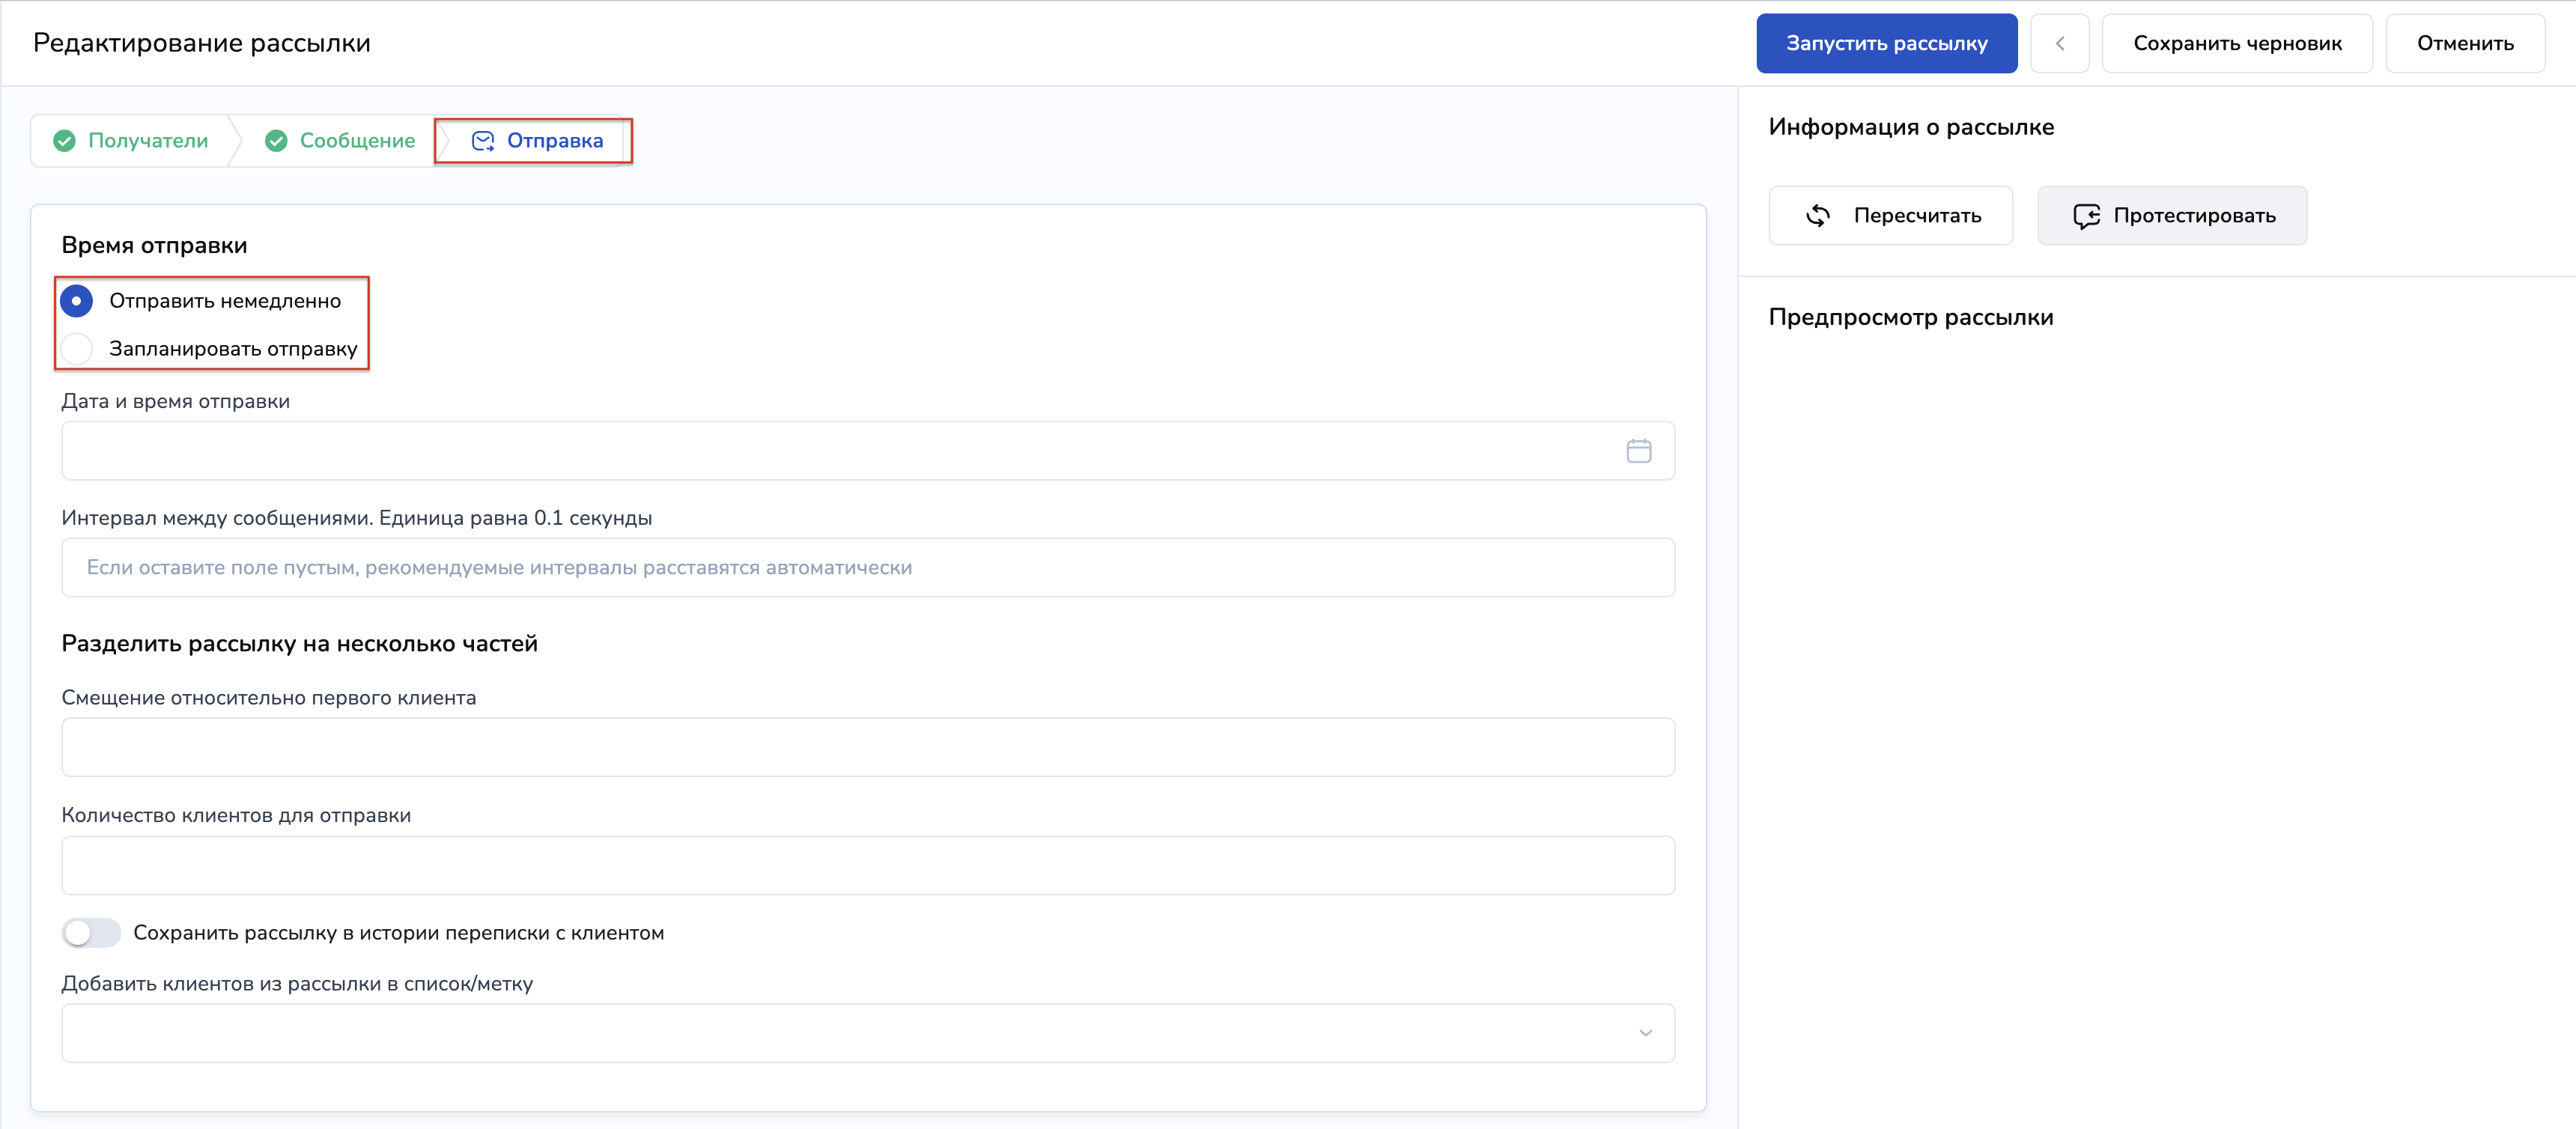The width and height of the screenshot is (2576, 1129).
Task: Toggle saving mailing in client chat history
Action: pos(90,933)
